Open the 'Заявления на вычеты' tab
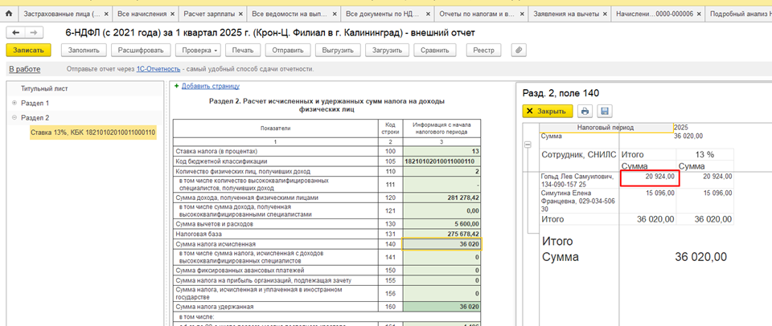 pos(566,14)
